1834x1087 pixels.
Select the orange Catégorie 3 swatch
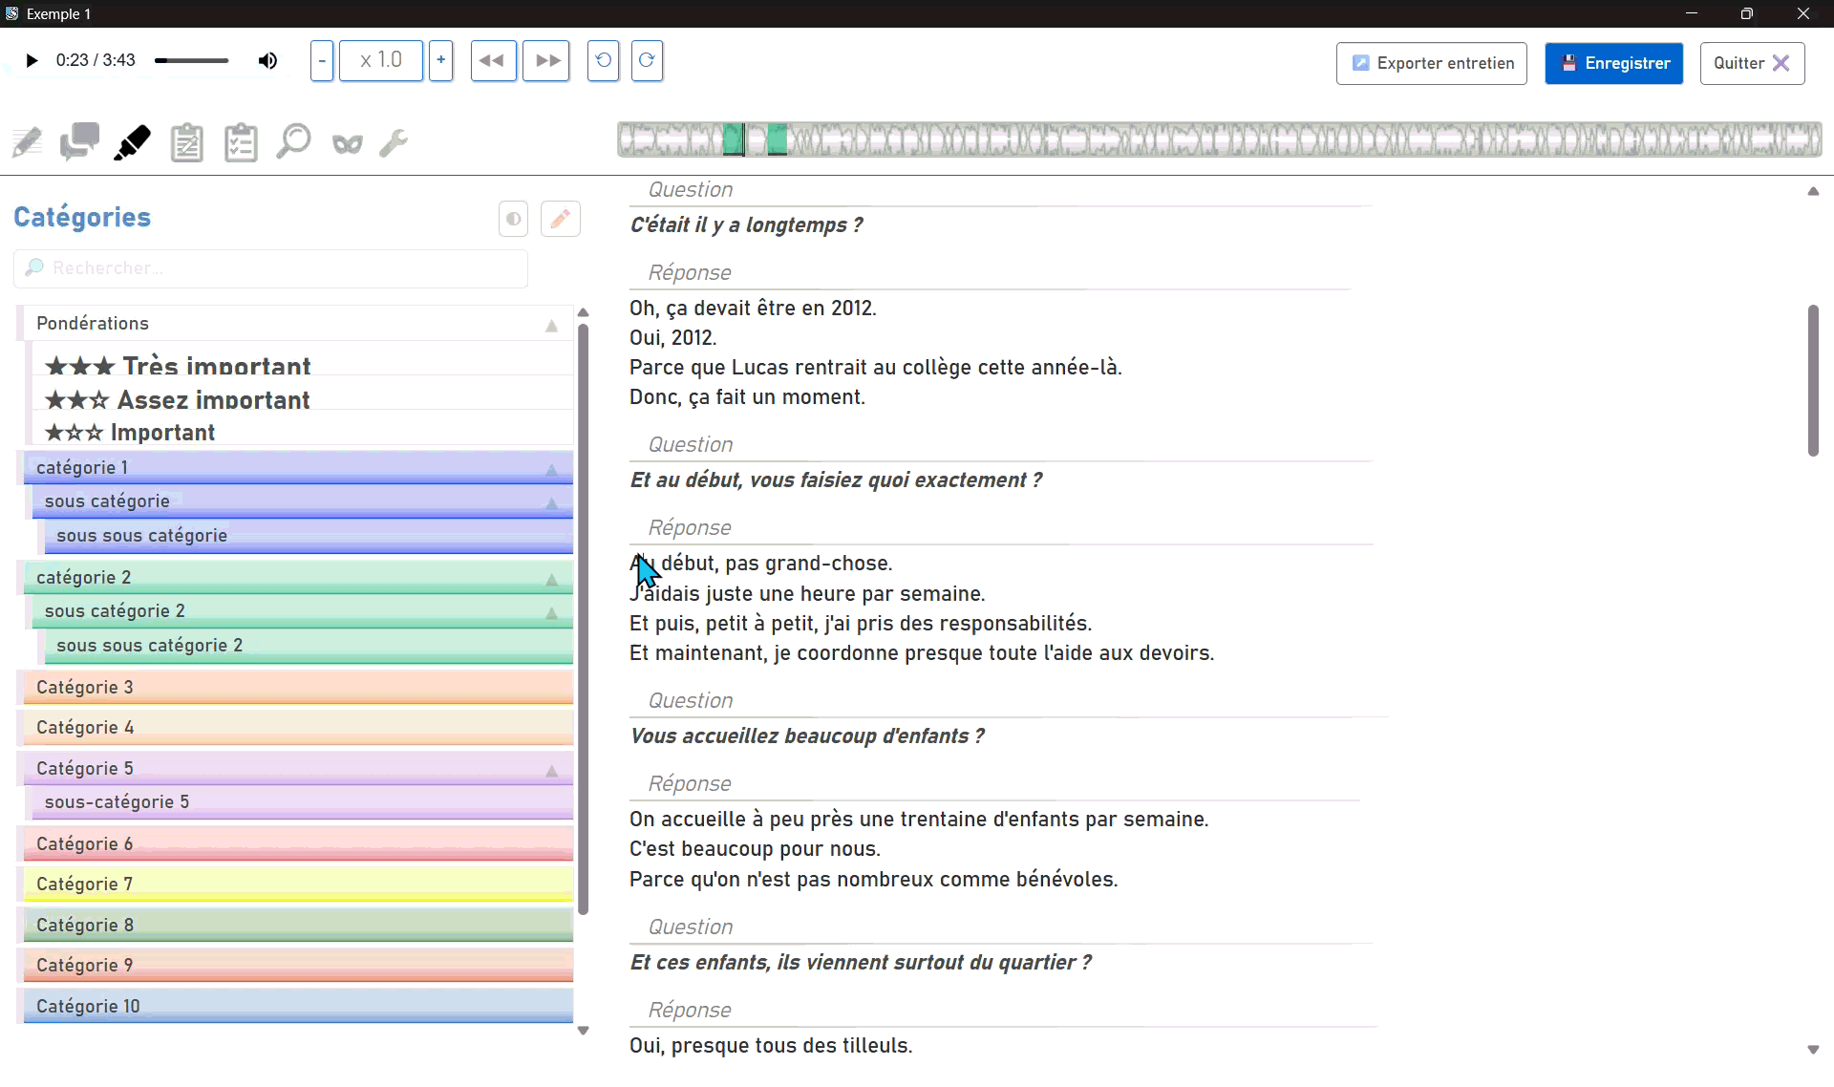coord(298,688)
